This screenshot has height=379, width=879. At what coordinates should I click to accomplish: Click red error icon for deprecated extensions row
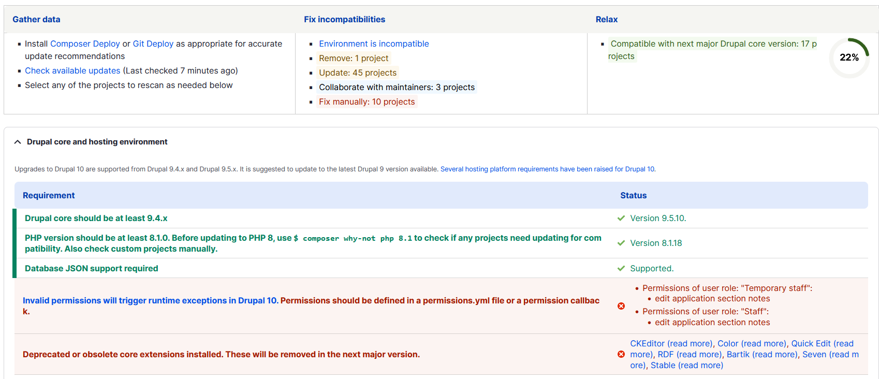[x=621, y=355]
